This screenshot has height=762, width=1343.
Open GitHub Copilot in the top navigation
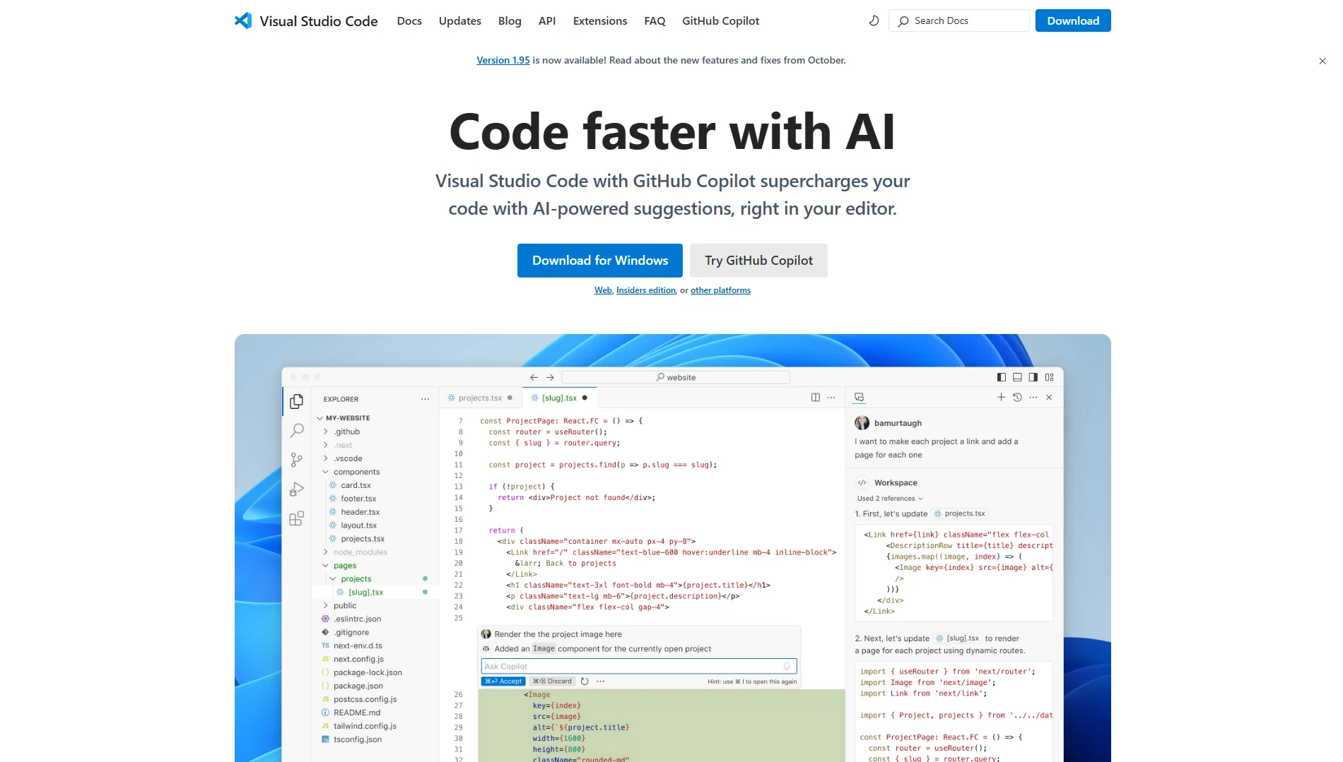click(x=720, y=20)
